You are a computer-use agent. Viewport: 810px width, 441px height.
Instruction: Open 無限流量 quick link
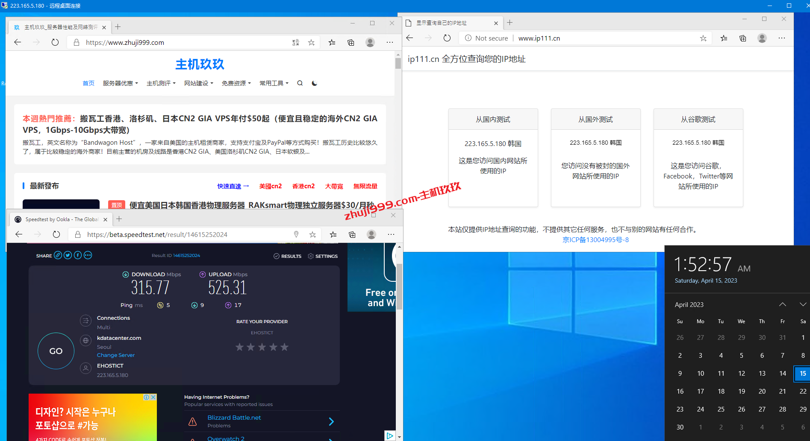(365, 186)
